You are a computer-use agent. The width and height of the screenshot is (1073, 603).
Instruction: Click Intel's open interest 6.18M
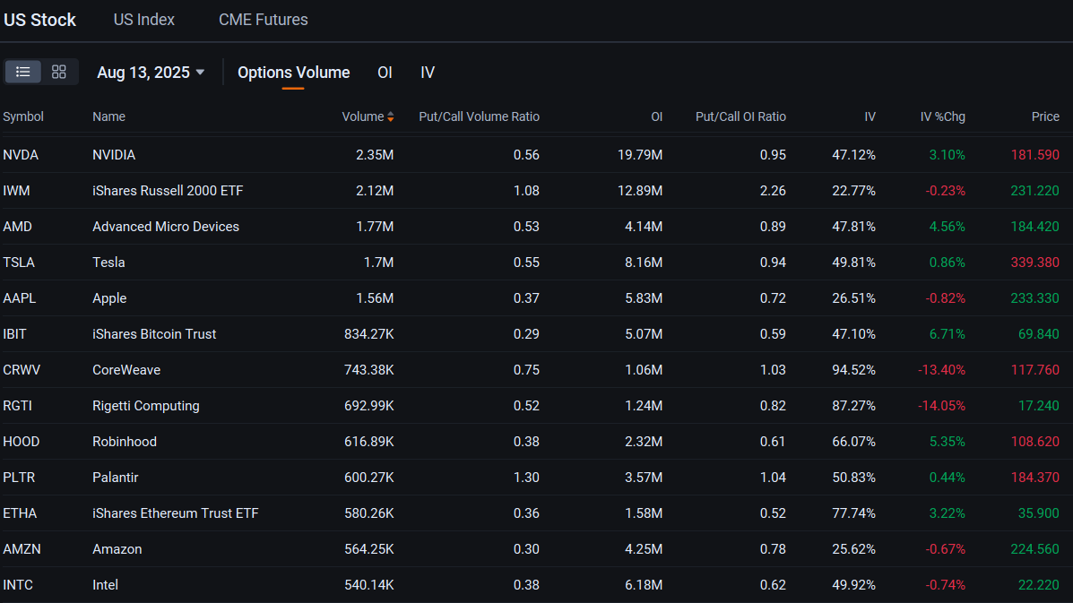(644, 585)
